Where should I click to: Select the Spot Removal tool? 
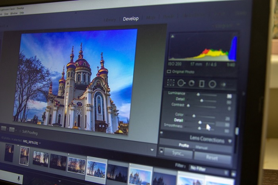pyautogui.click(x=181, y=83)
